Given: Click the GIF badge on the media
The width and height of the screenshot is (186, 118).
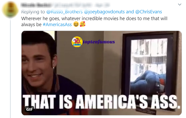Looking at the screenshot, I should tap(29, 109).
